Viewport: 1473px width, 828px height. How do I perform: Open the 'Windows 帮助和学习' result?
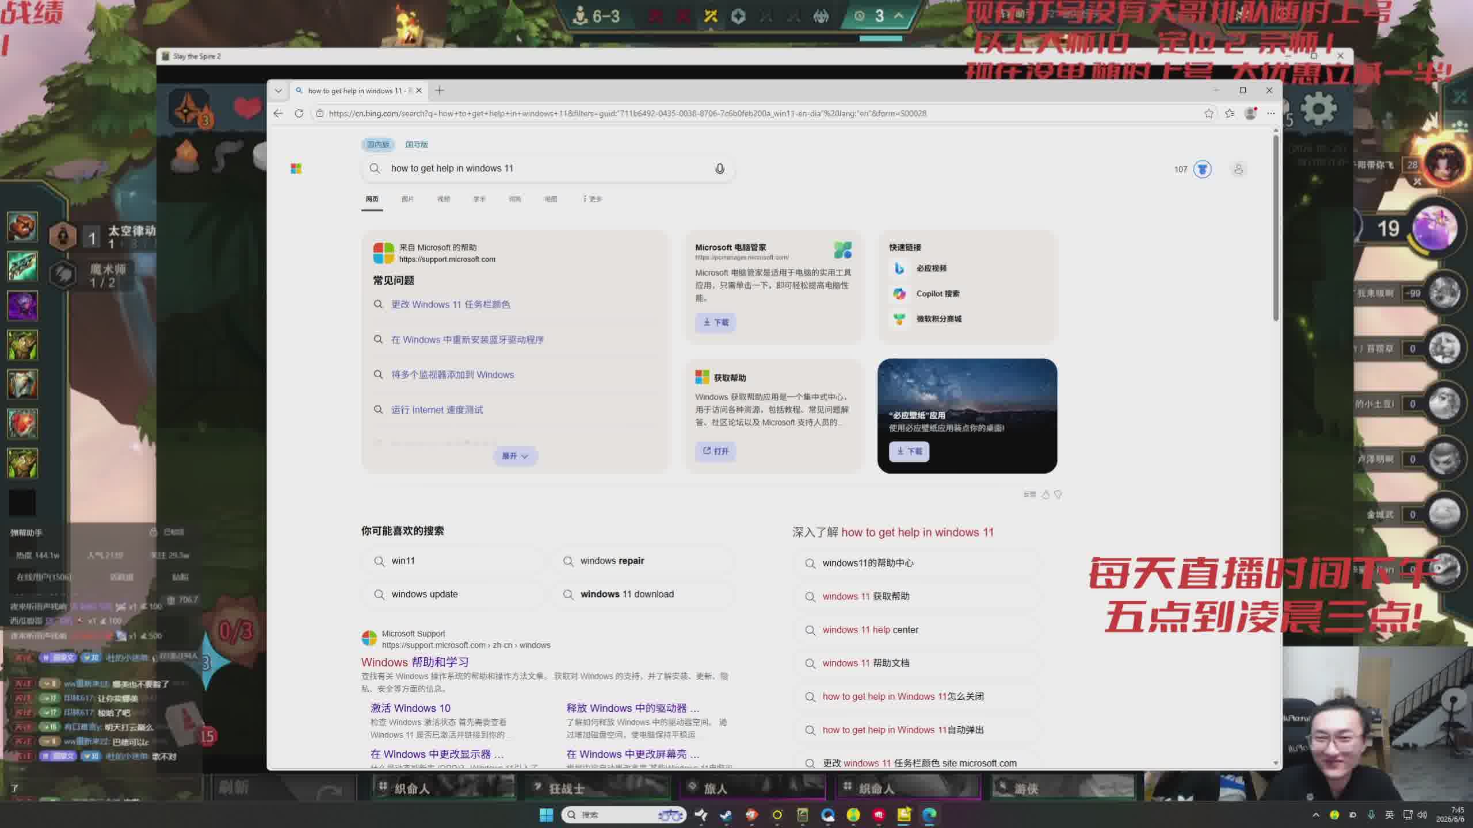(x=415, y=662)
